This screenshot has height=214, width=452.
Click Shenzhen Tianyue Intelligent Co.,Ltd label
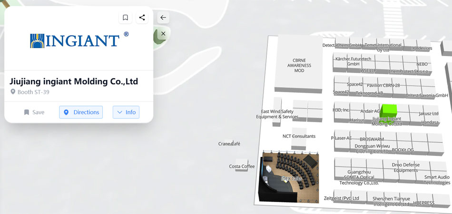coord(391,202)
